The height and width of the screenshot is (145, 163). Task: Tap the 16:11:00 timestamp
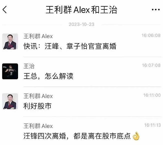point(152,95)
